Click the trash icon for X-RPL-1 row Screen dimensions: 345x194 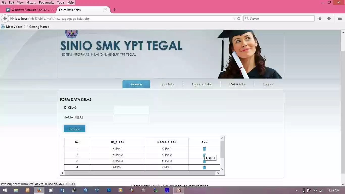204,167
